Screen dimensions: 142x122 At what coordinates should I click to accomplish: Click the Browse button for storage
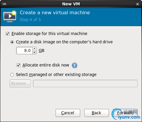coord(20,83)
